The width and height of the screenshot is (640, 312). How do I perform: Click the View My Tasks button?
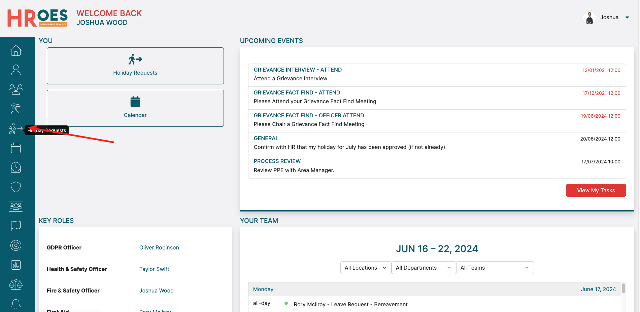click(x=596, y=190)
